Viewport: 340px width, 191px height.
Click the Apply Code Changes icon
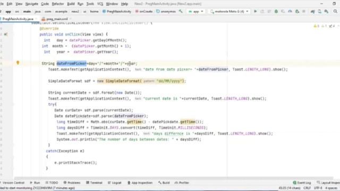[269, 11]
